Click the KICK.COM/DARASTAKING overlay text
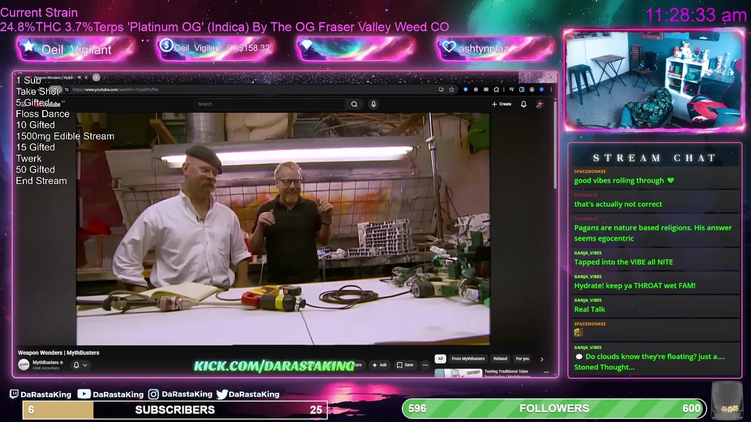The width and height of the screenshot is (751, 422). click(274, 366)
